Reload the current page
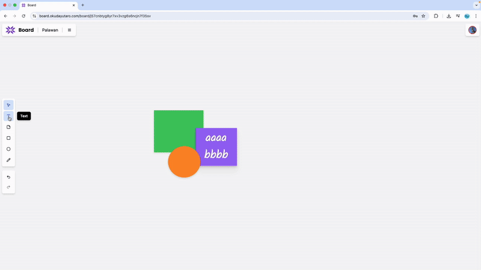This screenshot has height=270, width=481. click(x=23, y=16)
